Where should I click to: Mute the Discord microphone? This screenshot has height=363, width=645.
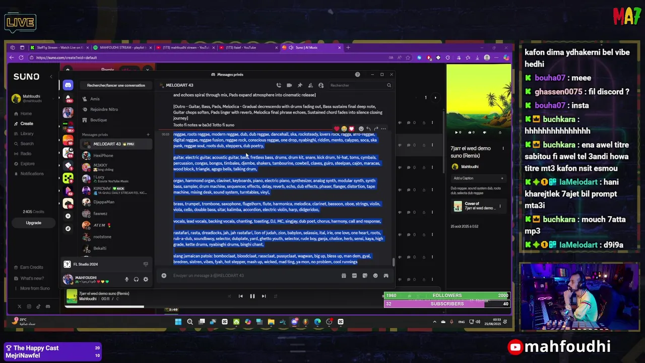pyautogui.click(x=126, y=279)
